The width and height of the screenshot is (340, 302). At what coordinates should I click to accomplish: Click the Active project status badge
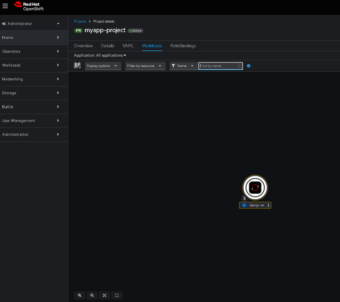click(135, 31)
